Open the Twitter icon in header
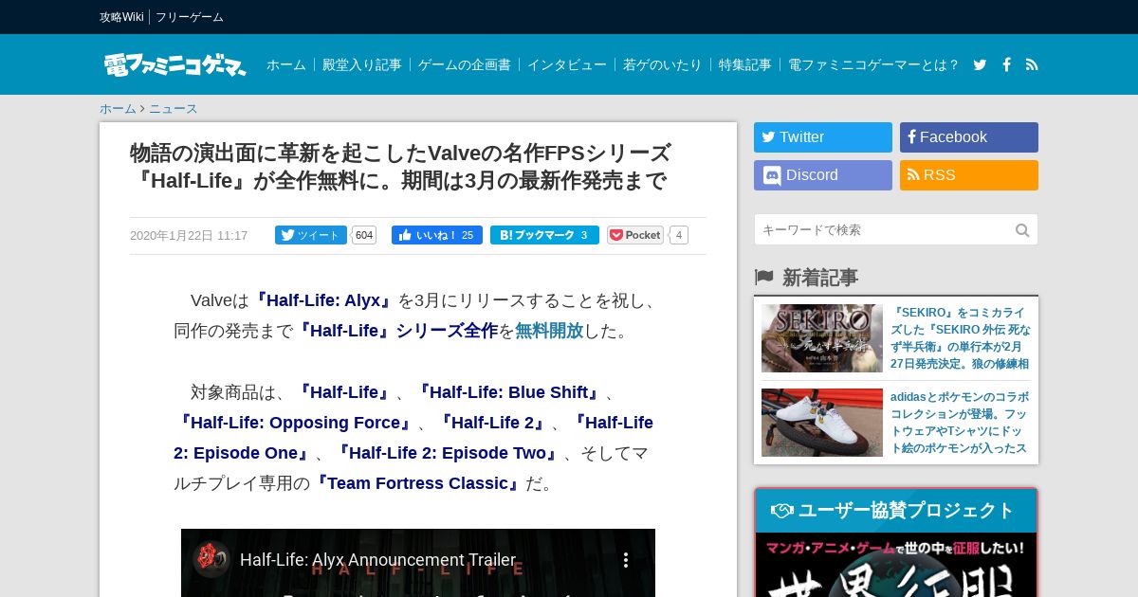 pyautogui.click(x=980, y=64)
